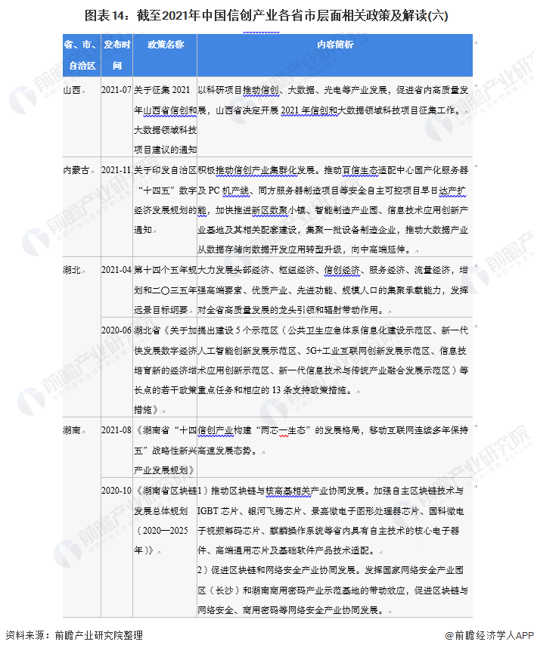The width and height of the screenshot is (534, 651).
Task: Click Hubei content 大力发展头部经济
Action: [333, 290]
